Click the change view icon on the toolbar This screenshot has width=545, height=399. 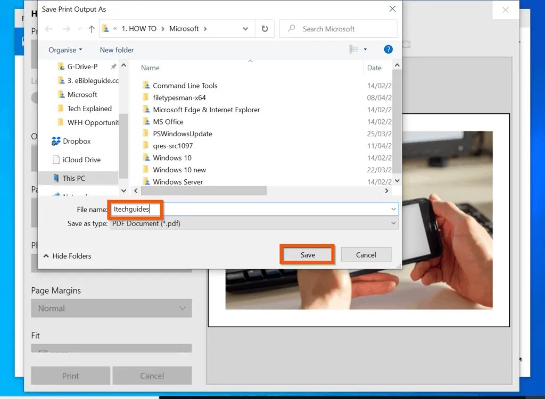[x=353, y=49]
